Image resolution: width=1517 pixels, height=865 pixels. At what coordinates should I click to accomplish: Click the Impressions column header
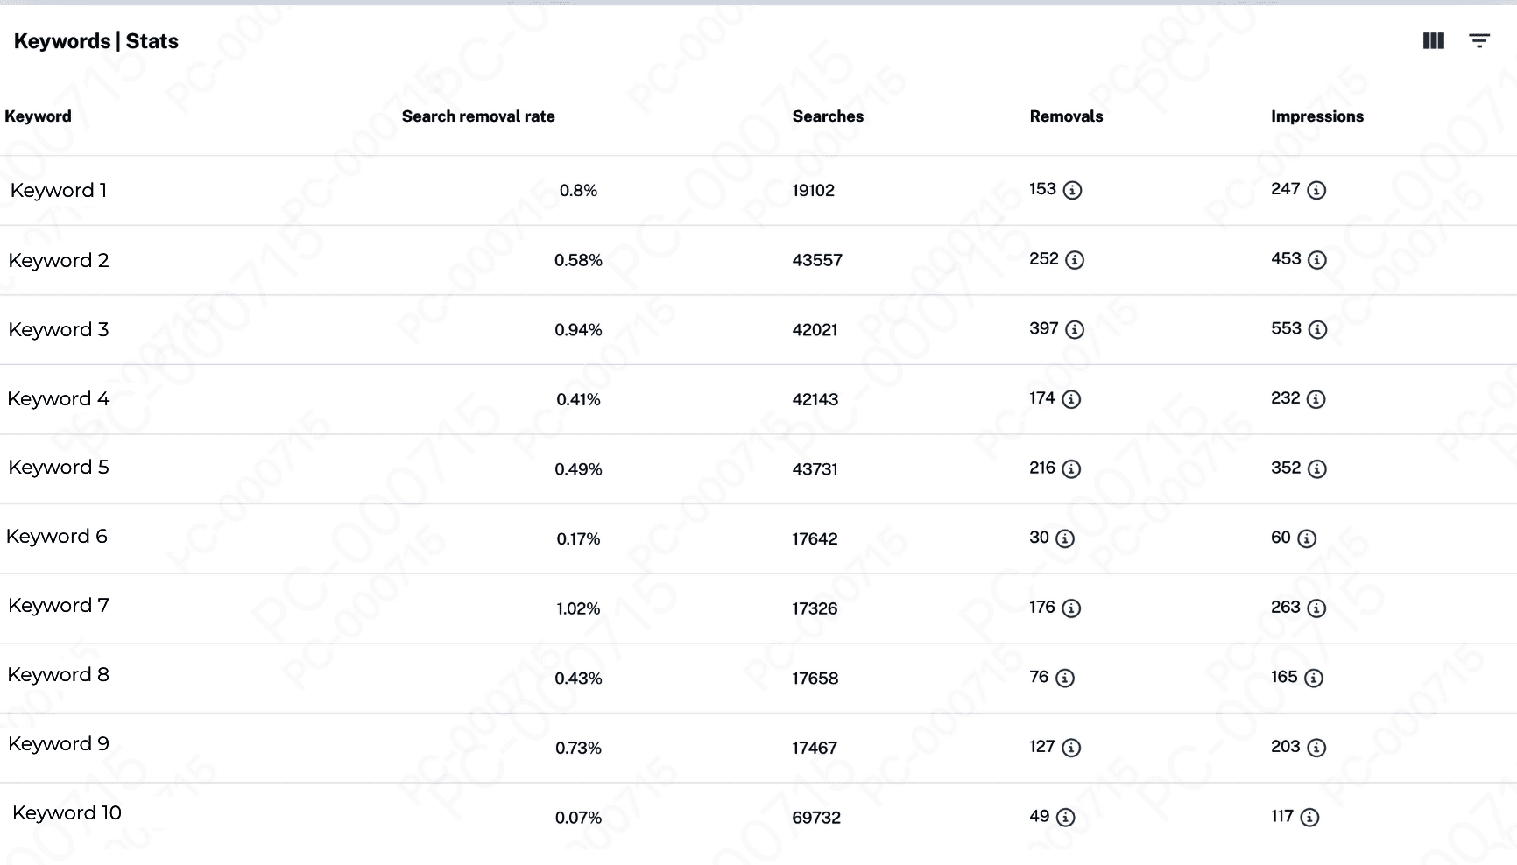point(1317,116)
